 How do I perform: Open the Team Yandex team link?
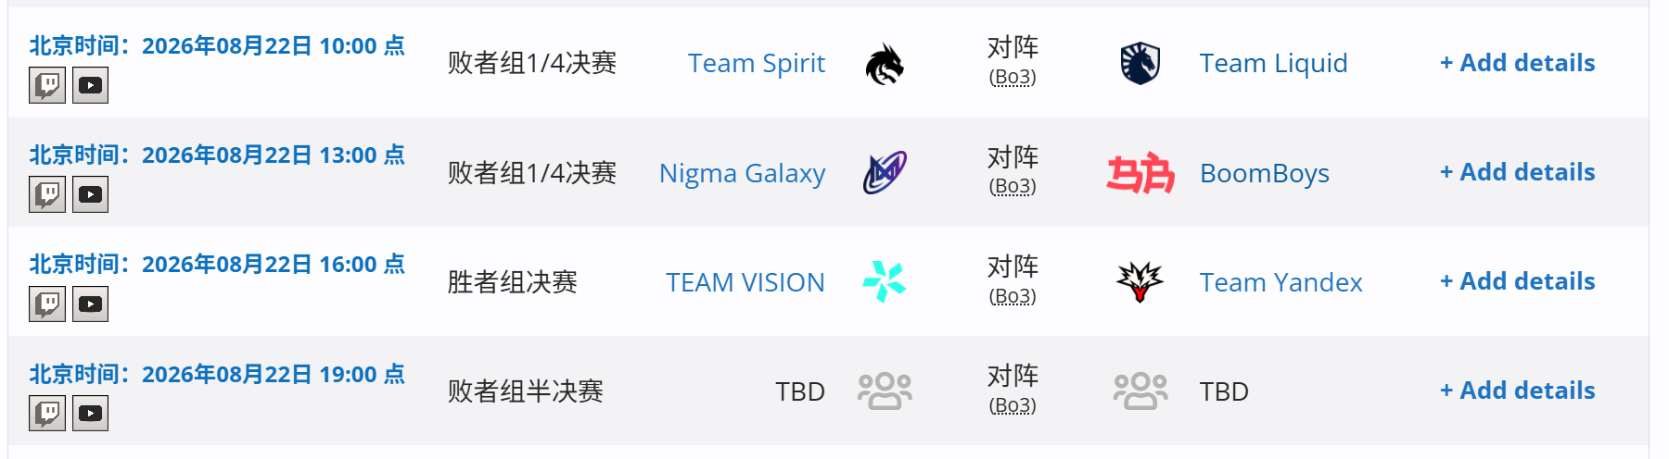click(1280, 282)
